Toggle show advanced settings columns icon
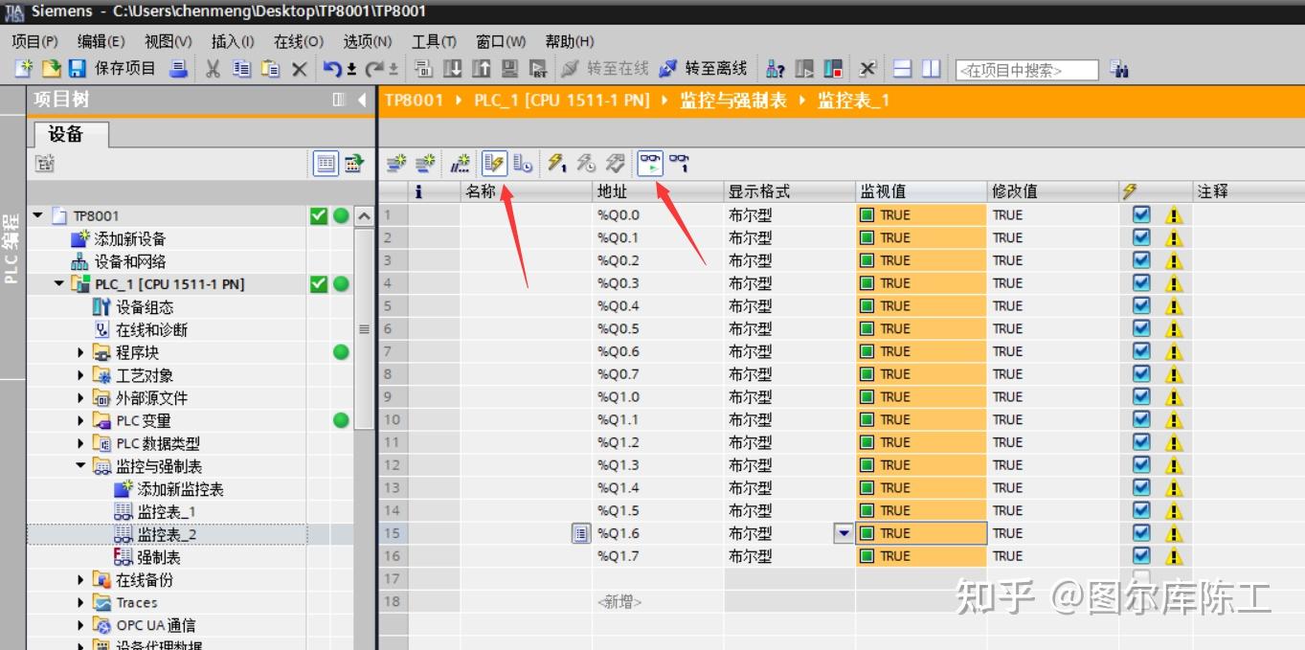Image resolution: width=1305 pixels, height=650 pixels. 523,163
